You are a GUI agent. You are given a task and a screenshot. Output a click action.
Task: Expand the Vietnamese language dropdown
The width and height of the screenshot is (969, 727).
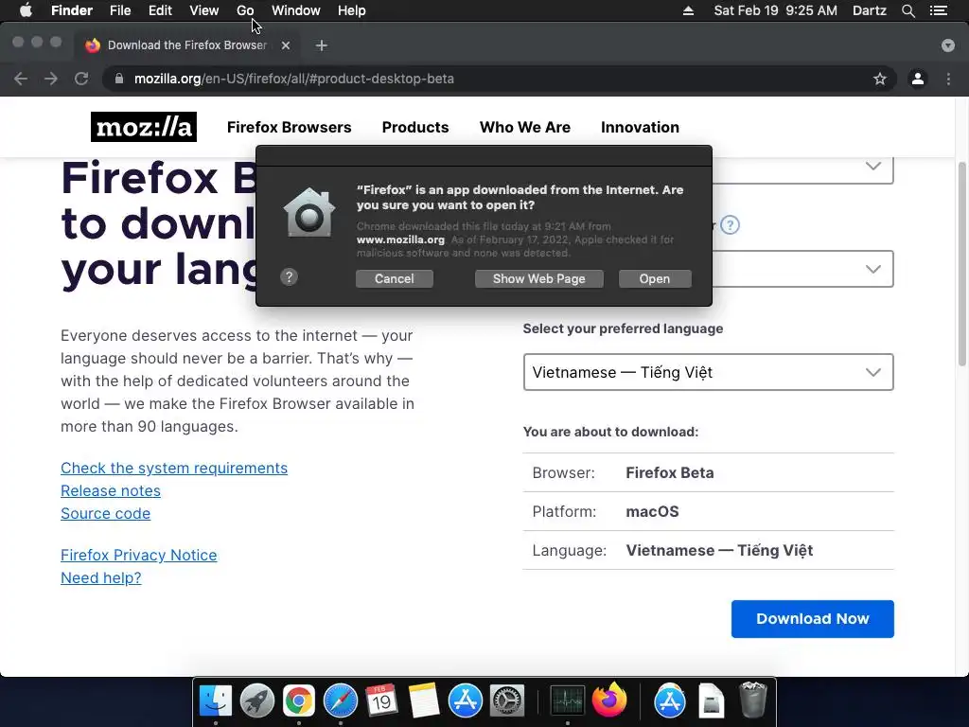[708, 372]
